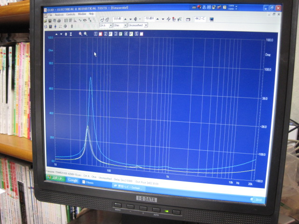Toggle the overlay 2 curve checkbox
299x224 pixels.
click(x=111, y=34)
